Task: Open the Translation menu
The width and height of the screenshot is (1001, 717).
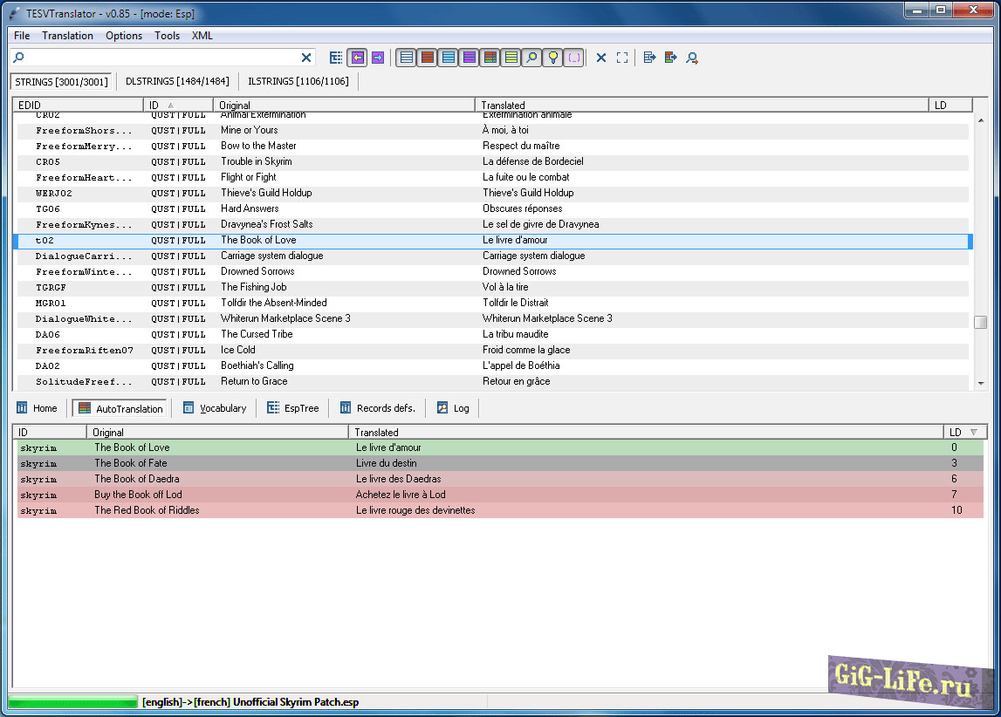Action: 67,36
